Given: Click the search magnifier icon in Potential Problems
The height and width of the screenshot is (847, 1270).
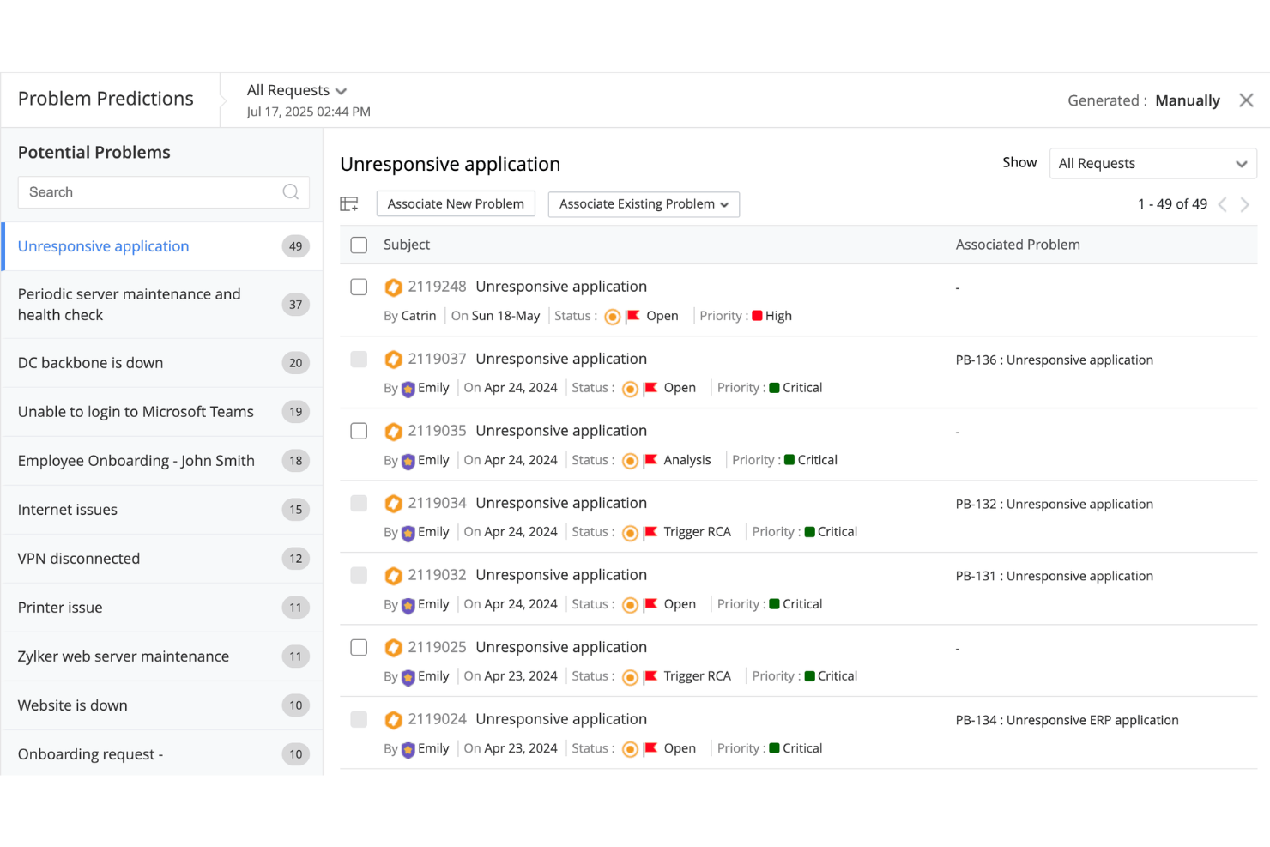Looking at the screenshot, I should coord(290,192).
